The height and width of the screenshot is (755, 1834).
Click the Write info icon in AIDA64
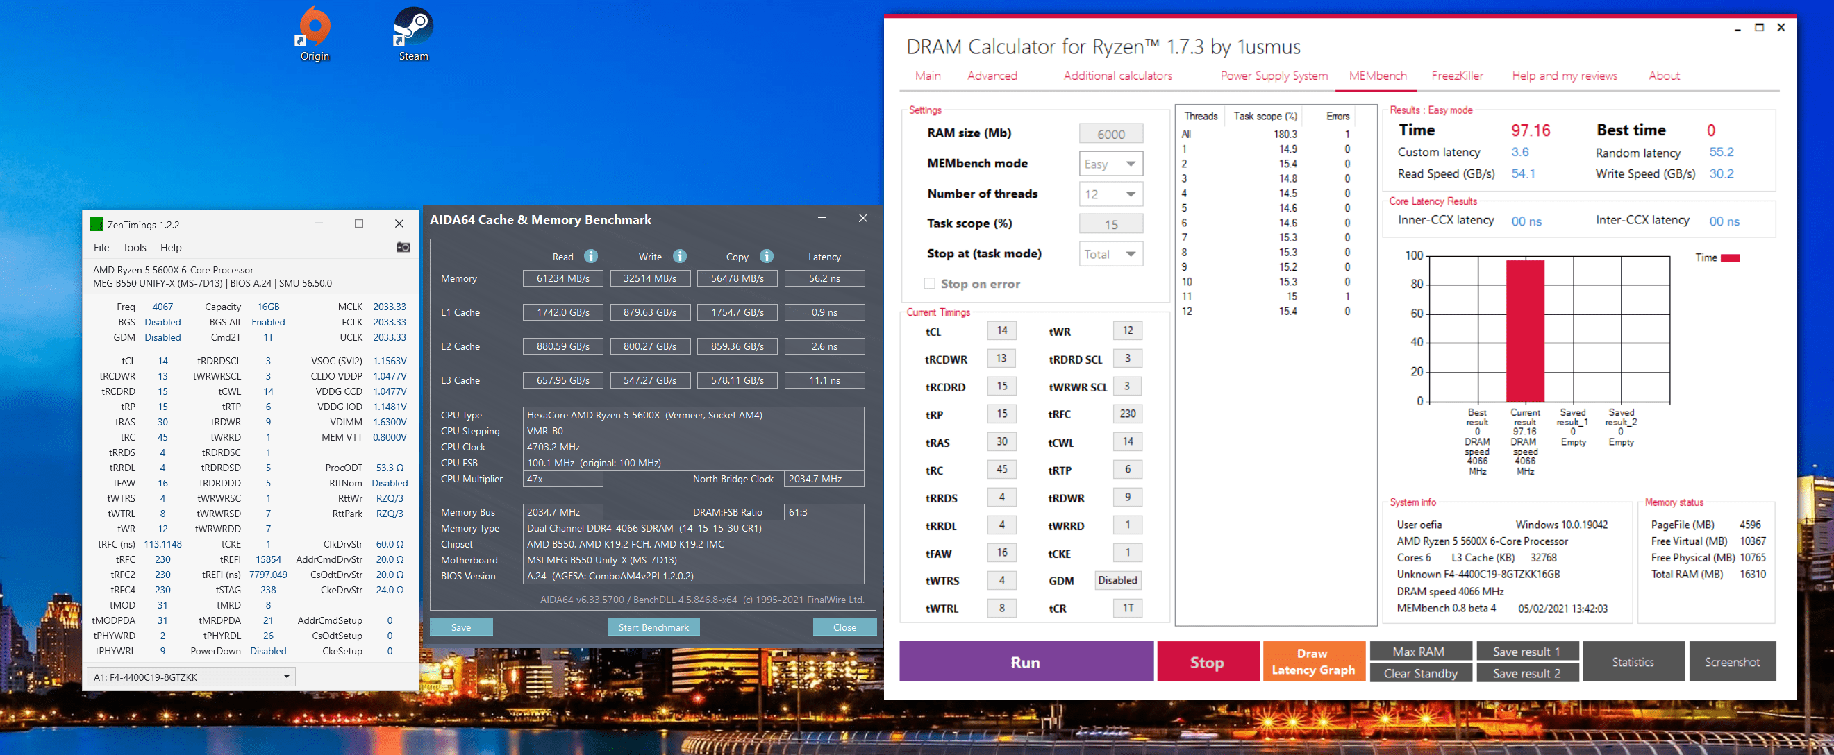(679, 256)
